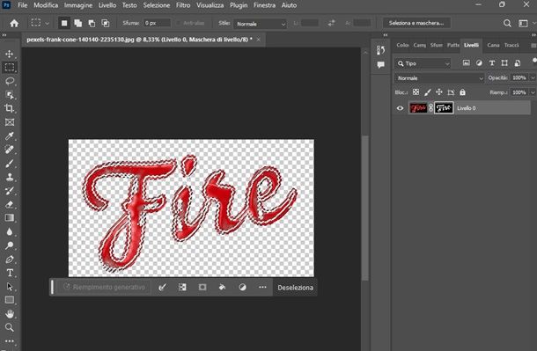The height and width of the screenshot is (351, 537).
Task: Select the Path Selection tool
Action: [10, 287]
